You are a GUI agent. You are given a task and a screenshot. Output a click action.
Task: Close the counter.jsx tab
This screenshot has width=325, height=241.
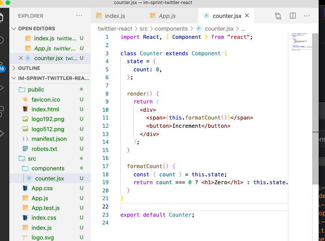(247, 16)
